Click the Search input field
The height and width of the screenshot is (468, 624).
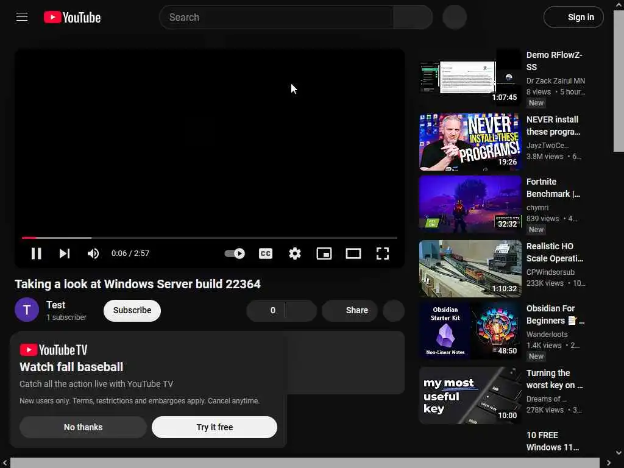coord(276,17)
